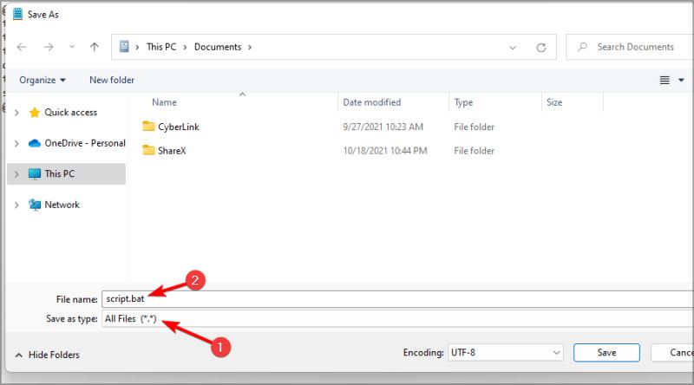The image size is (694, 385).
Task: Click the Save As Notepad title icon
Action: tap(17, 14)
